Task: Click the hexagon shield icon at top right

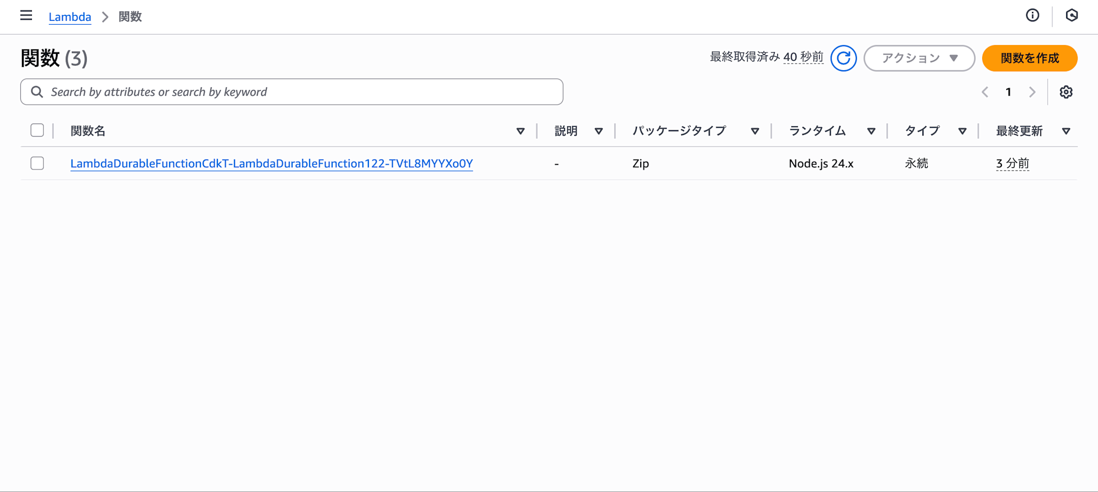Action: (1071, 16)
